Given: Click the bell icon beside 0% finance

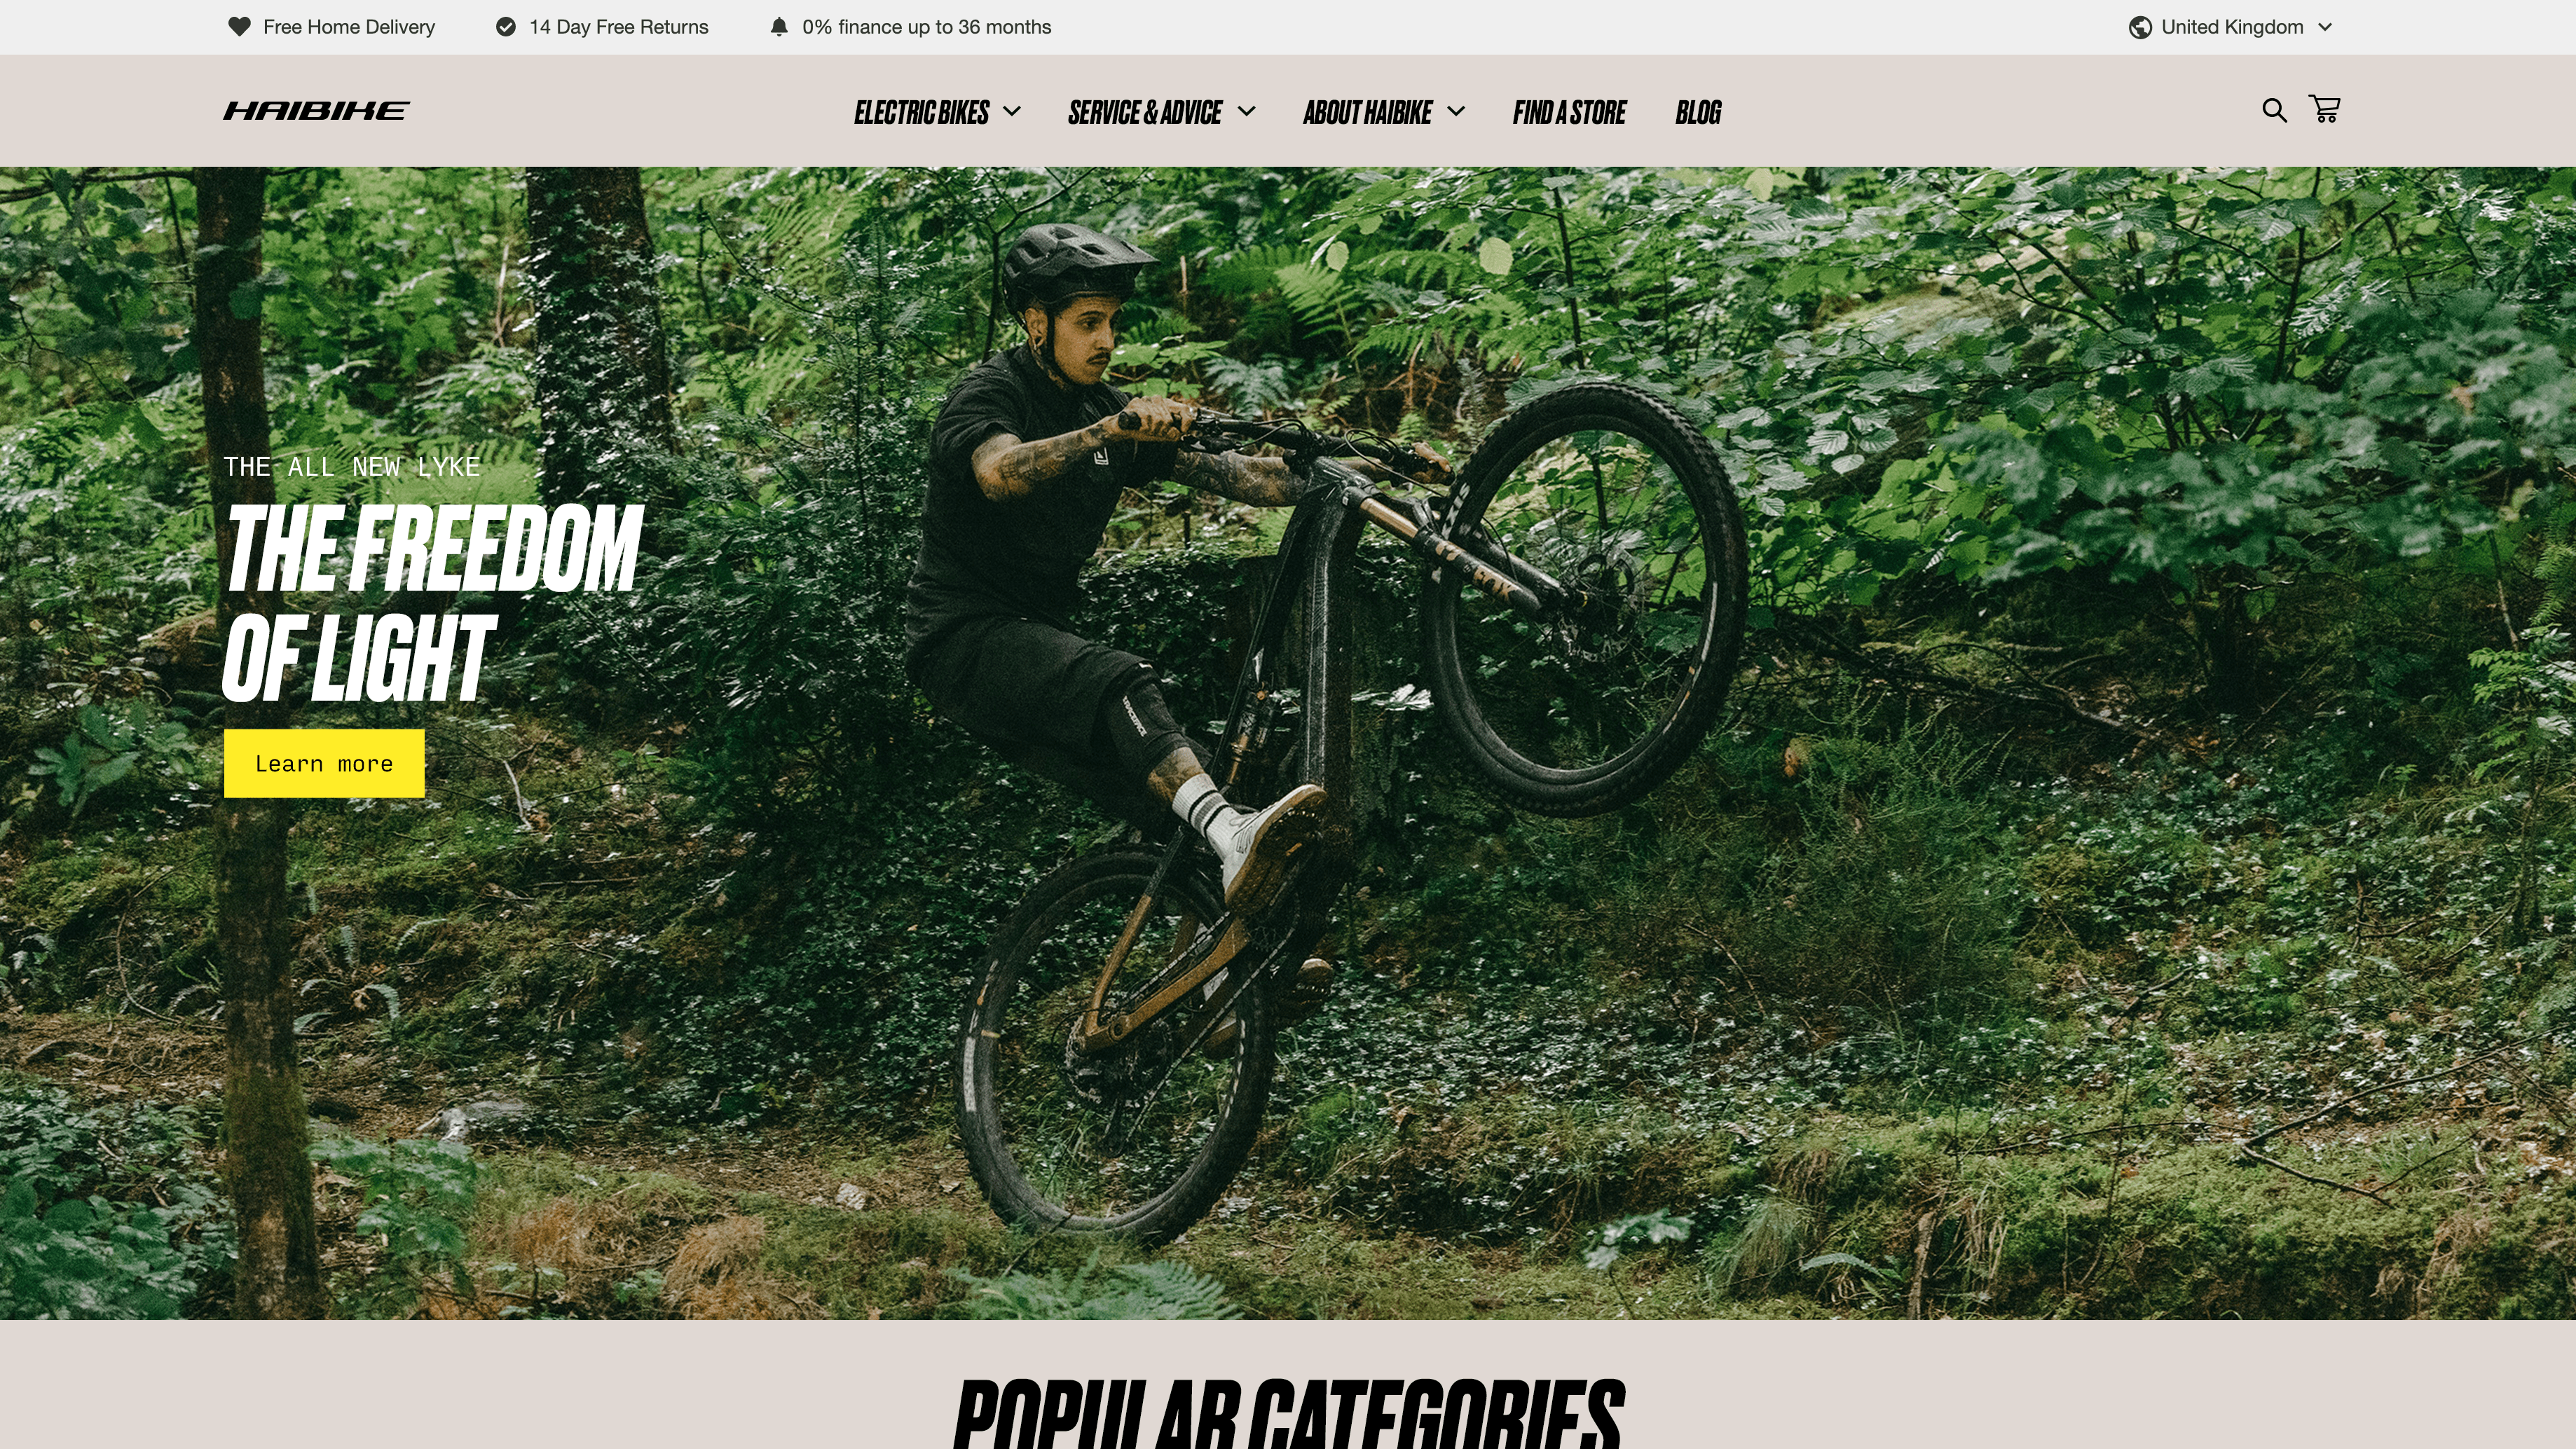Looking at the screenshot, I should [779, 27].
